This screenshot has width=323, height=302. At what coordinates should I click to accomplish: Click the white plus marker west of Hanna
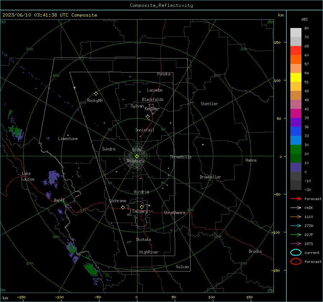click(x=203, y=144)
